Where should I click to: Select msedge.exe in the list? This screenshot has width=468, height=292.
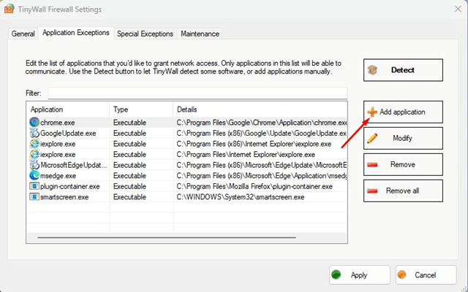(58, 176)
